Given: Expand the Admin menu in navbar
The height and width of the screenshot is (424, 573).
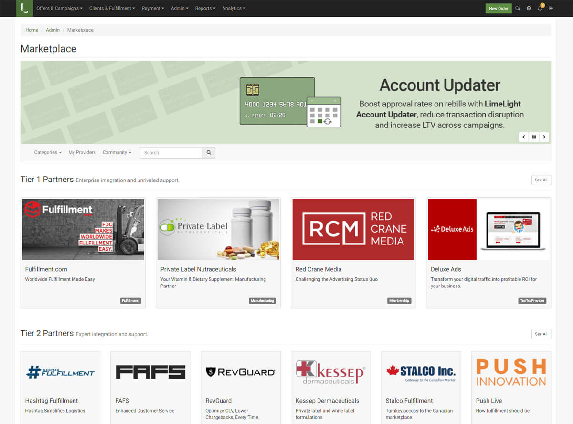Looking at the screenshot, I should click(x=180, y=8).
